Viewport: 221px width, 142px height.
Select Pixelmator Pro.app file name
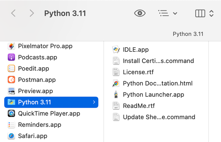(x=45, y=46)
